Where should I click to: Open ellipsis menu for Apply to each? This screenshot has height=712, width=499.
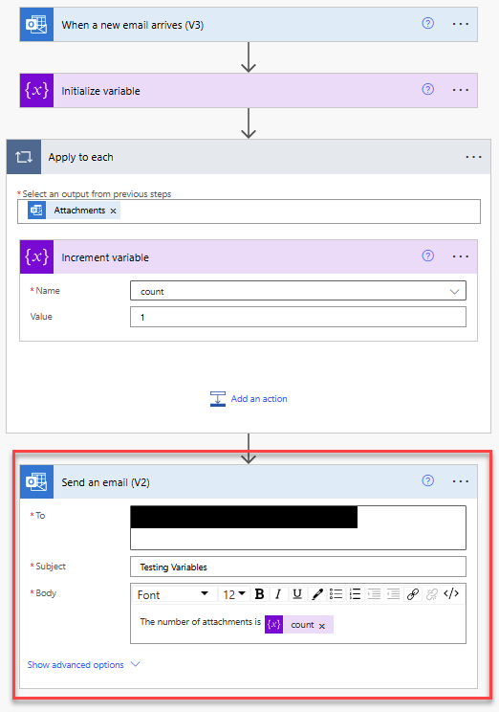tap(473, 157)
